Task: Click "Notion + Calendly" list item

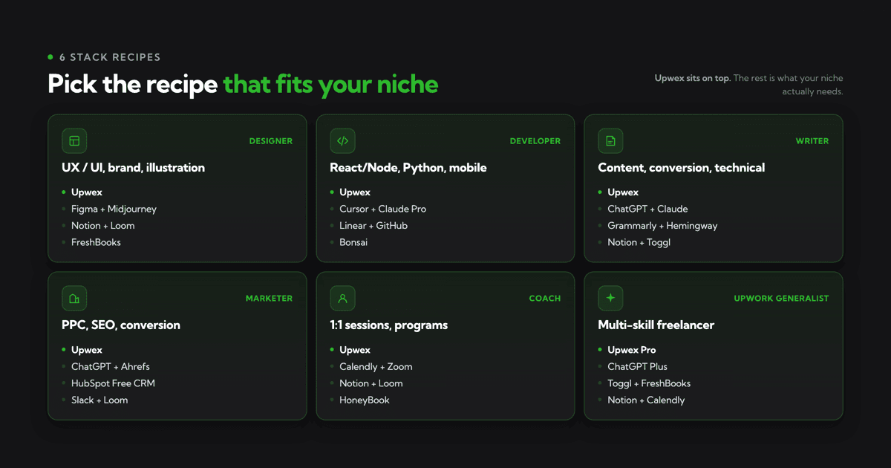Action: click(646, 400)
